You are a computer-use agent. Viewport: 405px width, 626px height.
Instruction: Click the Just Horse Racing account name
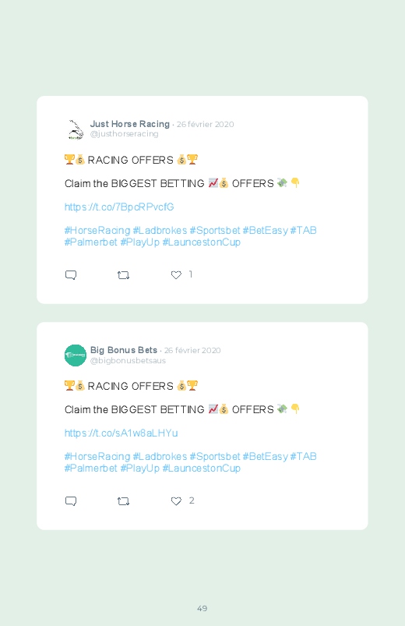pos(130,124)
